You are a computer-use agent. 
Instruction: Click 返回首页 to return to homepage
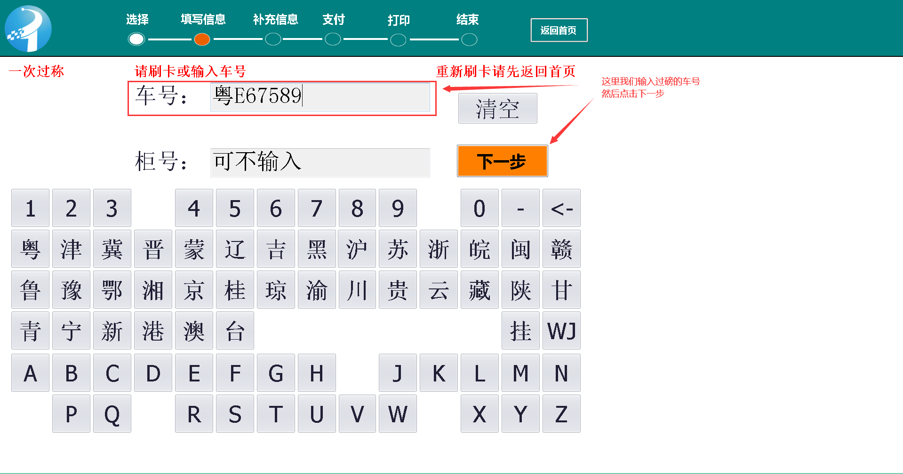pos(559,30)
